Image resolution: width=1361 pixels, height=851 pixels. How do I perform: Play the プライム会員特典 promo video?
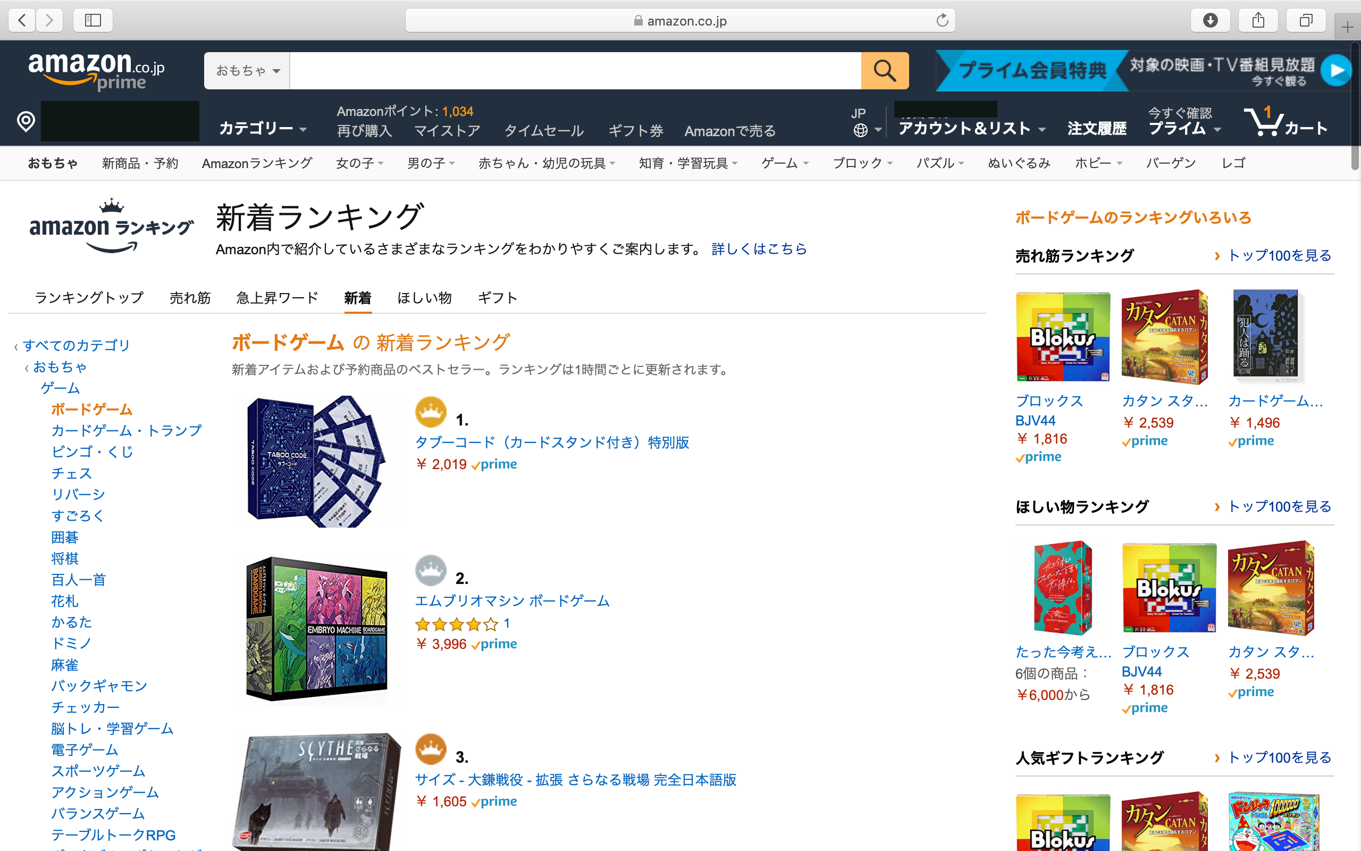click(x=1337, y=70)
